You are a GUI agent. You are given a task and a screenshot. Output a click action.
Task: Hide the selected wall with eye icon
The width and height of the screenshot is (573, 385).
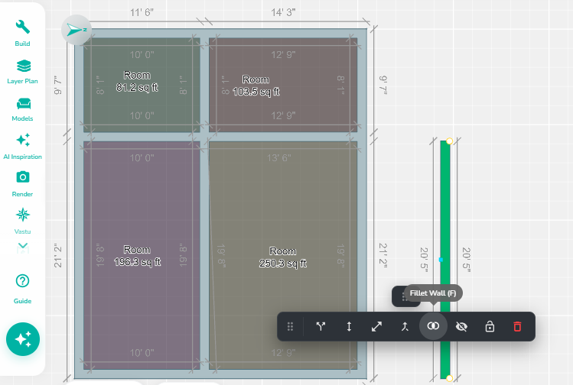click(461, 326)
